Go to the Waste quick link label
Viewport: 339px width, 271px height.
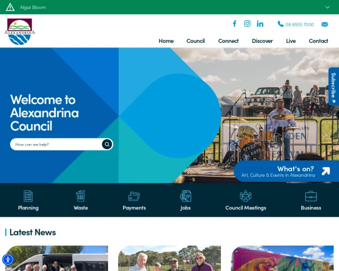pyautogui.click(x=81, y=208)
